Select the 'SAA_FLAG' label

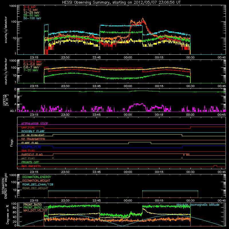pyautogui.click(x=28, y=151)
